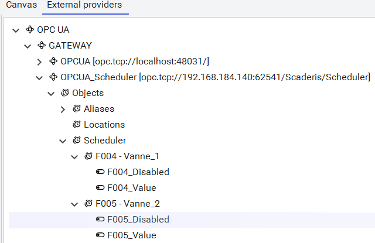The height and width of the screenshot is (243, 375).
Task: Click the F005_Value tag icon
Action: pyautogui.click(x=100, y=235)
